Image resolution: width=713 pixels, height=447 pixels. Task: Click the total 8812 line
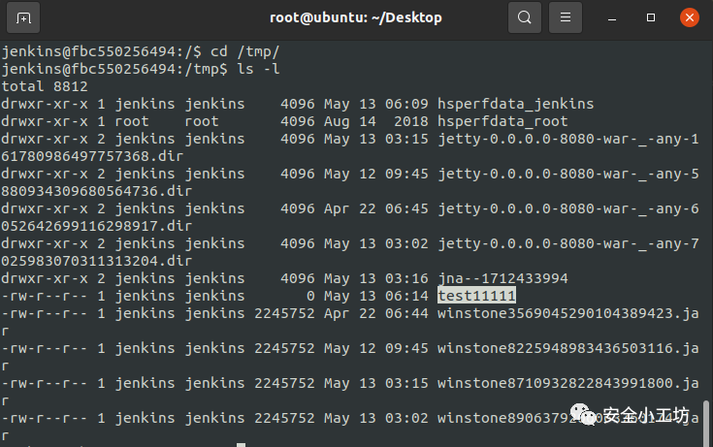click(x=45, y=86)
